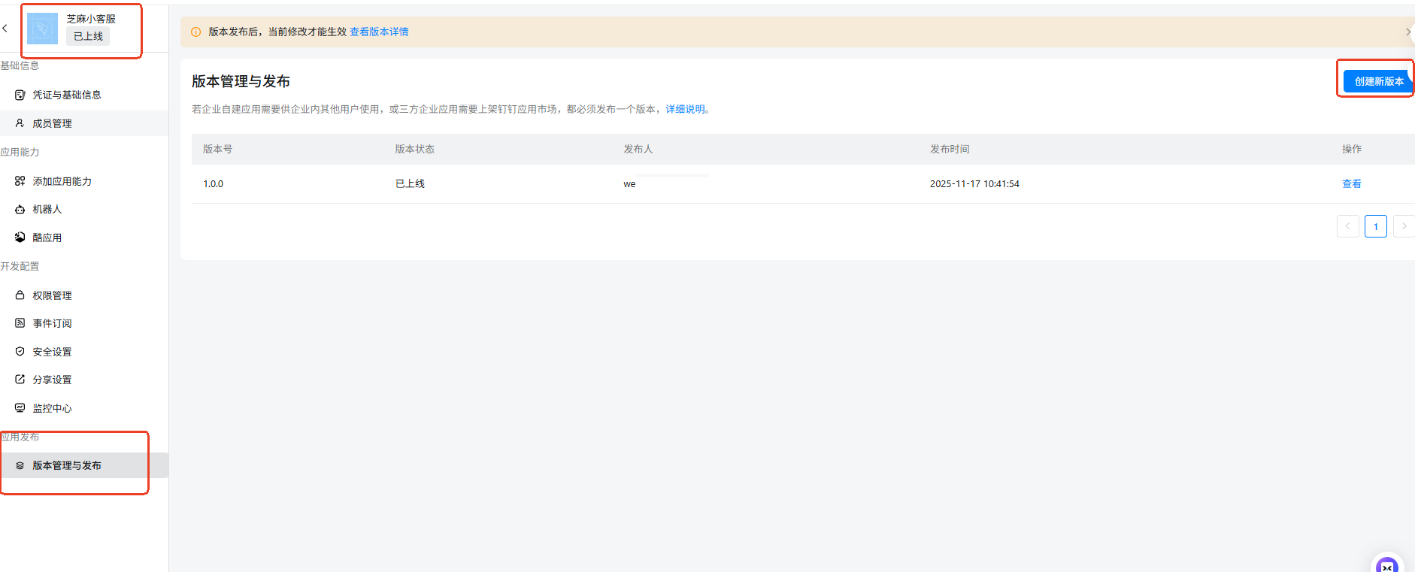Click the 权限管理 lock icon

(20, 295)
